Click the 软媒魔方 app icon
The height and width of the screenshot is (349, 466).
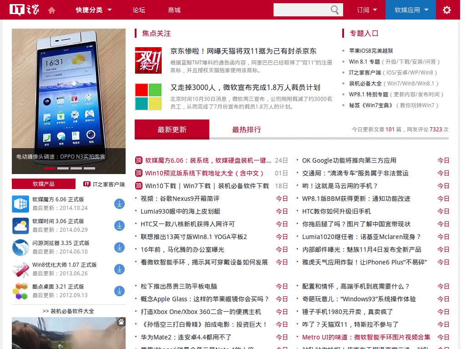click(x=20, y=204)
